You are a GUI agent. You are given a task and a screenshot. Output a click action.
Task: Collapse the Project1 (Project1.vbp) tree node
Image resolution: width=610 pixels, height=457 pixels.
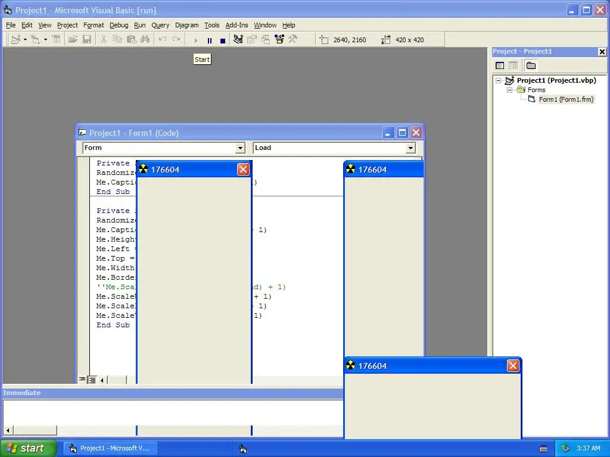499,80
